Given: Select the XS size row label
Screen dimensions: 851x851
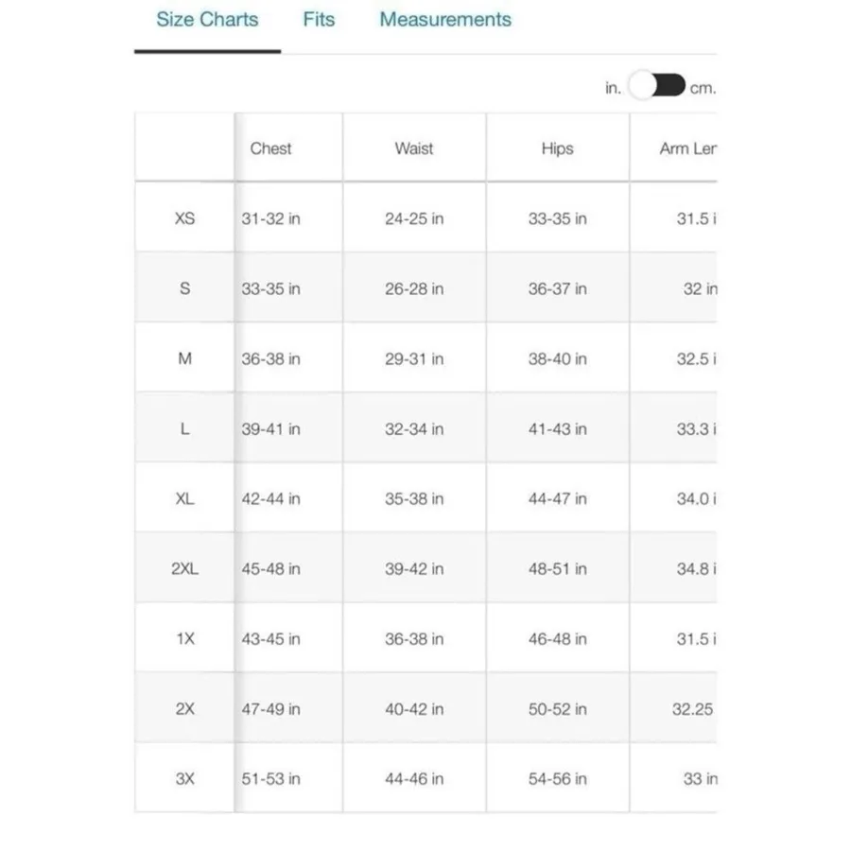Looking at the screenshot, I should click(x=184, y=218).
